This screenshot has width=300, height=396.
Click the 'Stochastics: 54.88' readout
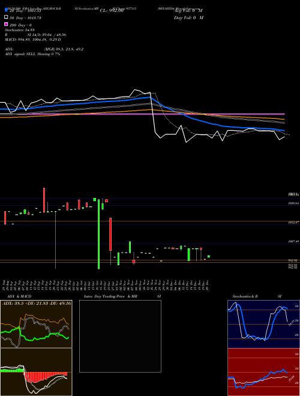[20, 30]
